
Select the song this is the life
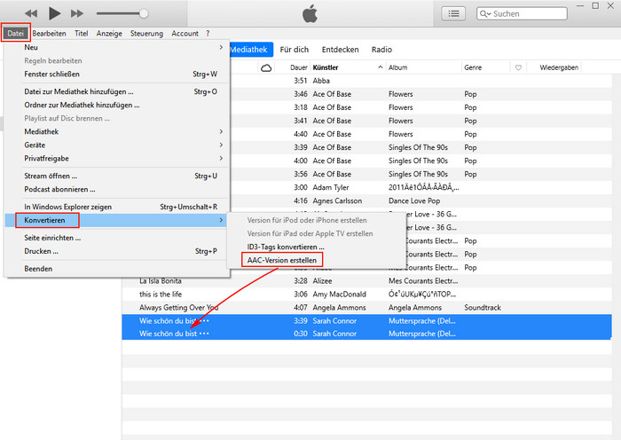[x=161, y=295]
